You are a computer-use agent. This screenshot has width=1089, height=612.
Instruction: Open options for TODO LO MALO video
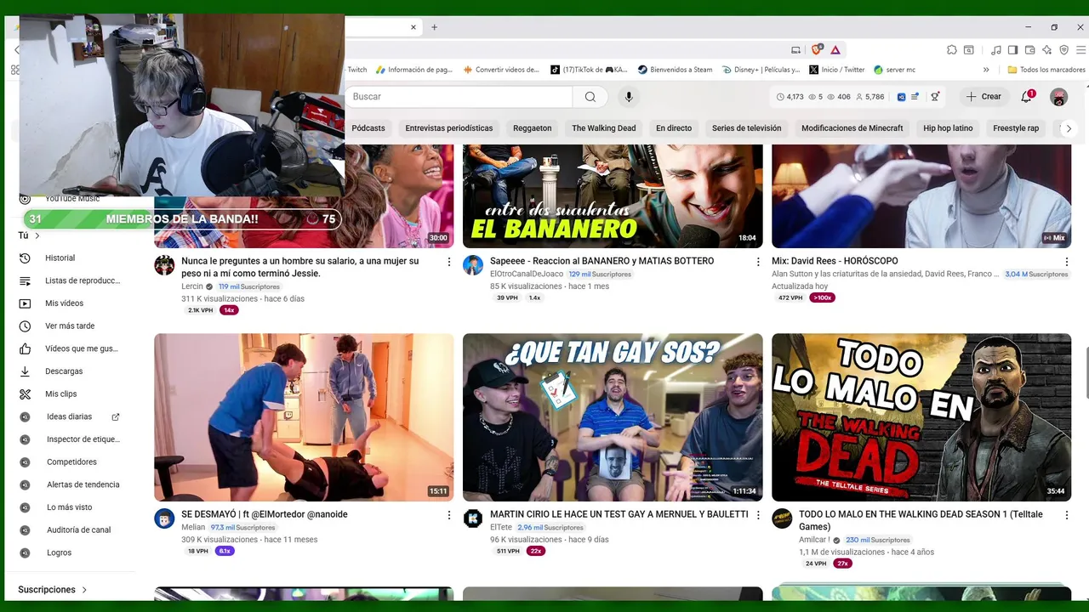[x=1067, y=515]
